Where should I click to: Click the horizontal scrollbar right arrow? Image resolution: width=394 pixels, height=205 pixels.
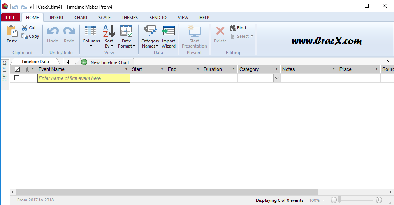click(x=390, y=192)
